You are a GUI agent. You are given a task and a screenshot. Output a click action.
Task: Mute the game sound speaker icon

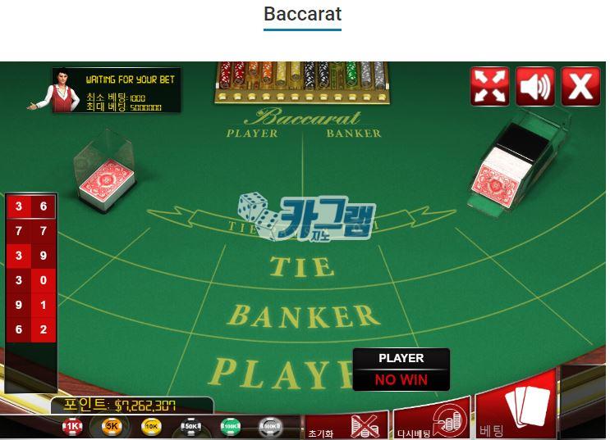click(535, 87)
